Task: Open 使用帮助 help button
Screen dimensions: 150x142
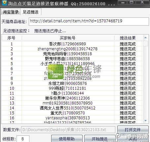Action: click(67, 139)
